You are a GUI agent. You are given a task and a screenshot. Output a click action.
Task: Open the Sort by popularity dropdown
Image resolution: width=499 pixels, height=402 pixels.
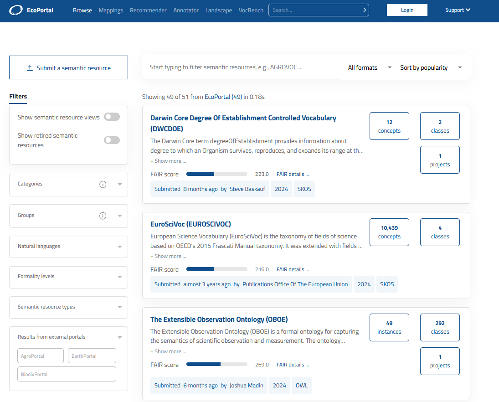(428, 67)
